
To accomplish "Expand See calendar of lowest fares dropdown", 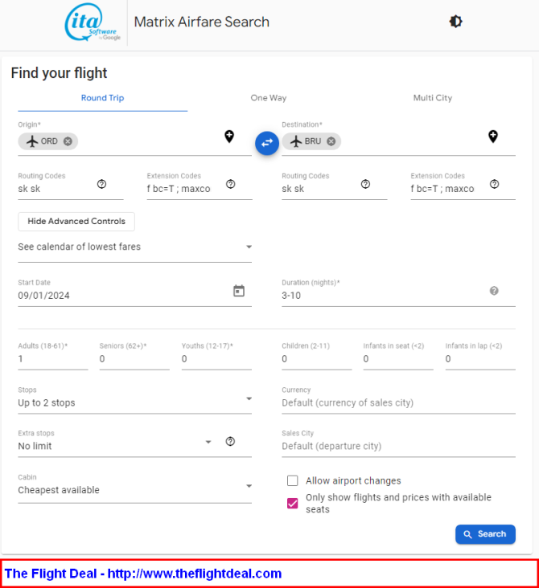I will [x=135, y=247].
